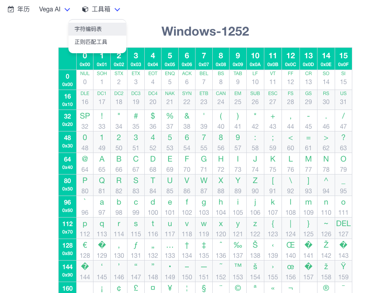The image size is (373, 293).
Task: Click the = cell with code 61
Action: (308, 142)
